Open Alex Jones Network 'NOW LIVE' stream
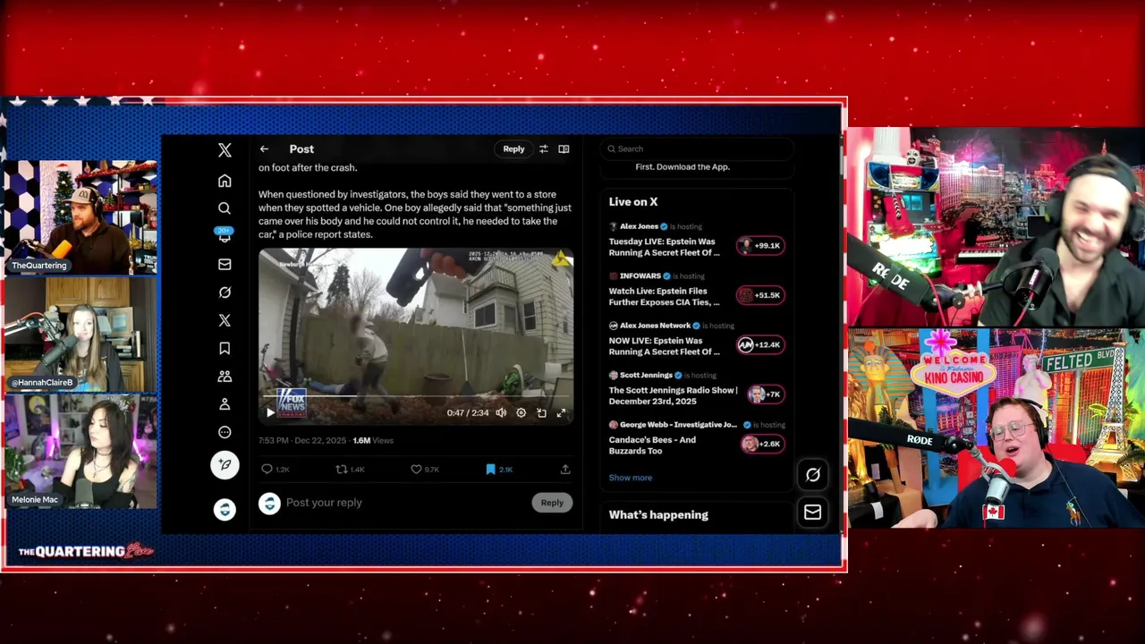Image resolution: width=1145 pixels, height=644 pixels. pyautogui.click(x=664, y=346)
